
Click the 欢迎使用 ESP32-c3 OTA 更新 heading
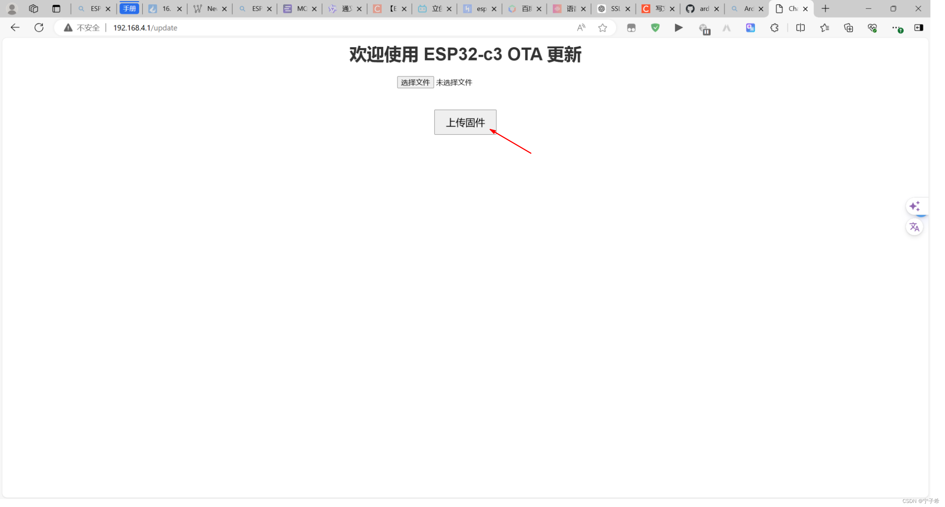tap(465, 55)
